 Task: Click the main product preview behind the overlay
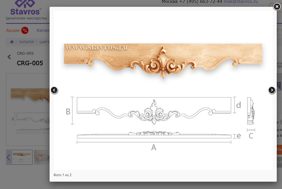(28, 109)
